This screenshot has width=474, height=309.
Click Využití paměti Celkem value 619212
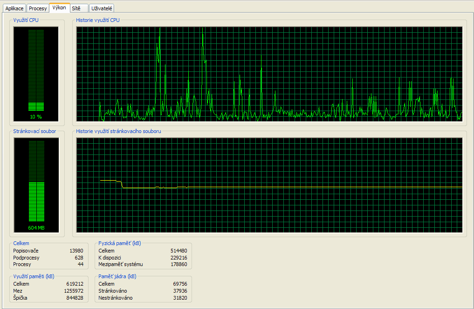pos(75,284)
